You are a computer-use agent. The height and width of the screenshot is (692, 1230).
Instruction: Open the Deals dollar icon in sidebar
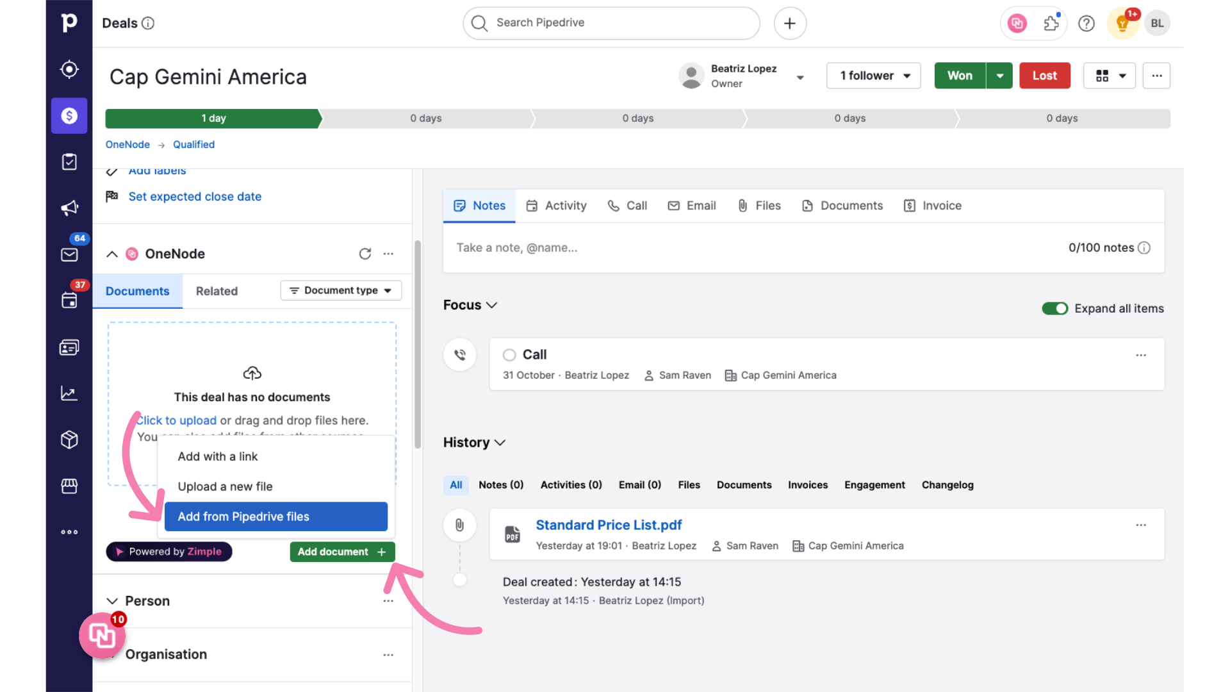[x=69, y=115]
